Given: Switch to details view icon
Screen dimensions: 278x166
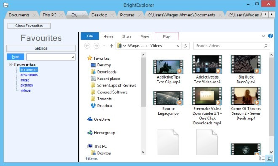Looking at the screenshot, I should pyautogui.click(x=262, y=158).
